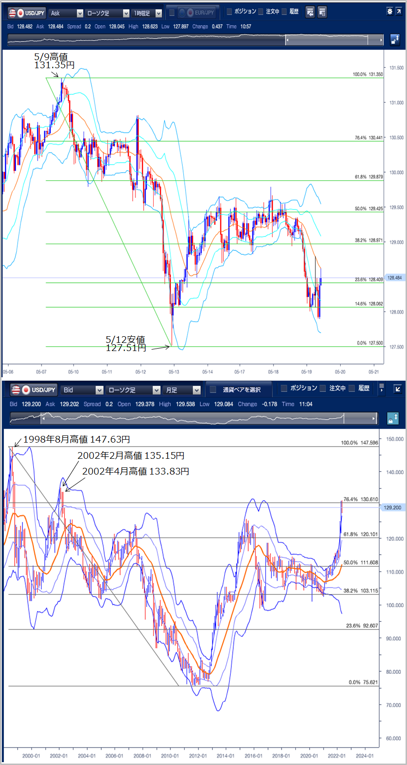Click the top chart navigator range slider
Image resolution: width=407 pixels, height=765 pixels.
pyautogui.click(x=327, y=41)
